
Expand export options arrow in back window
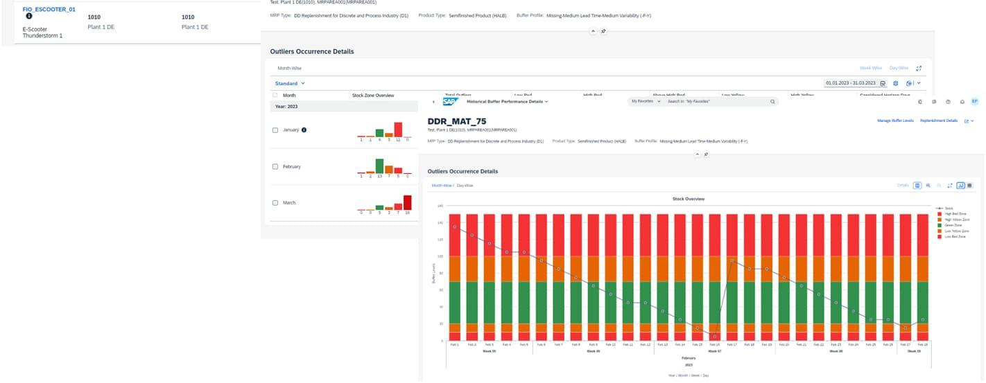pyautogui.click(x=919, y=83)
